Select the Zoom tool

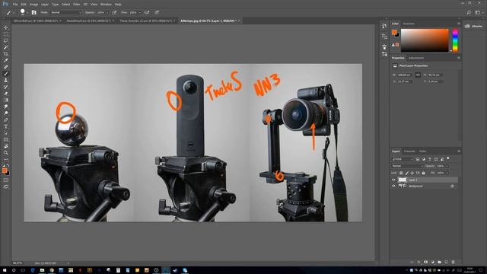6,153
